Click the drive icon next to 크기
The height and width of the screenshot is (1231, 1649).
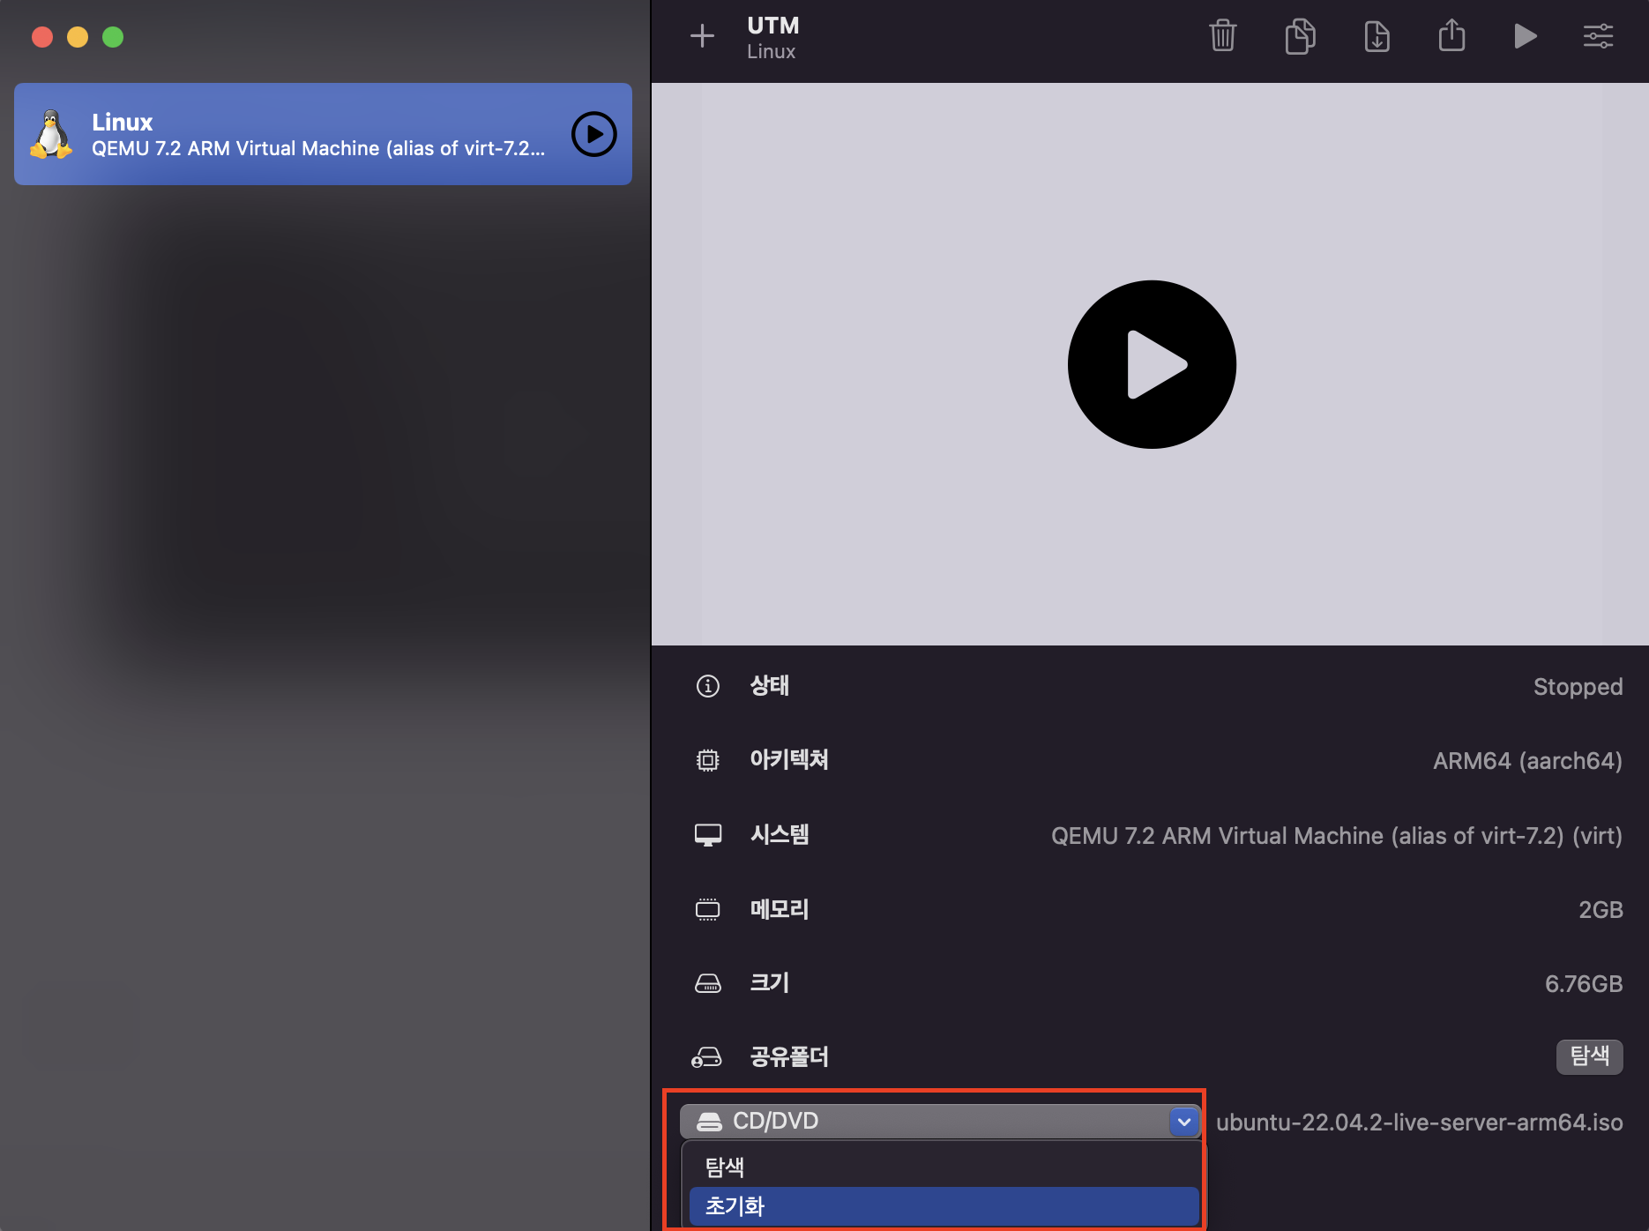pos(707,983)
